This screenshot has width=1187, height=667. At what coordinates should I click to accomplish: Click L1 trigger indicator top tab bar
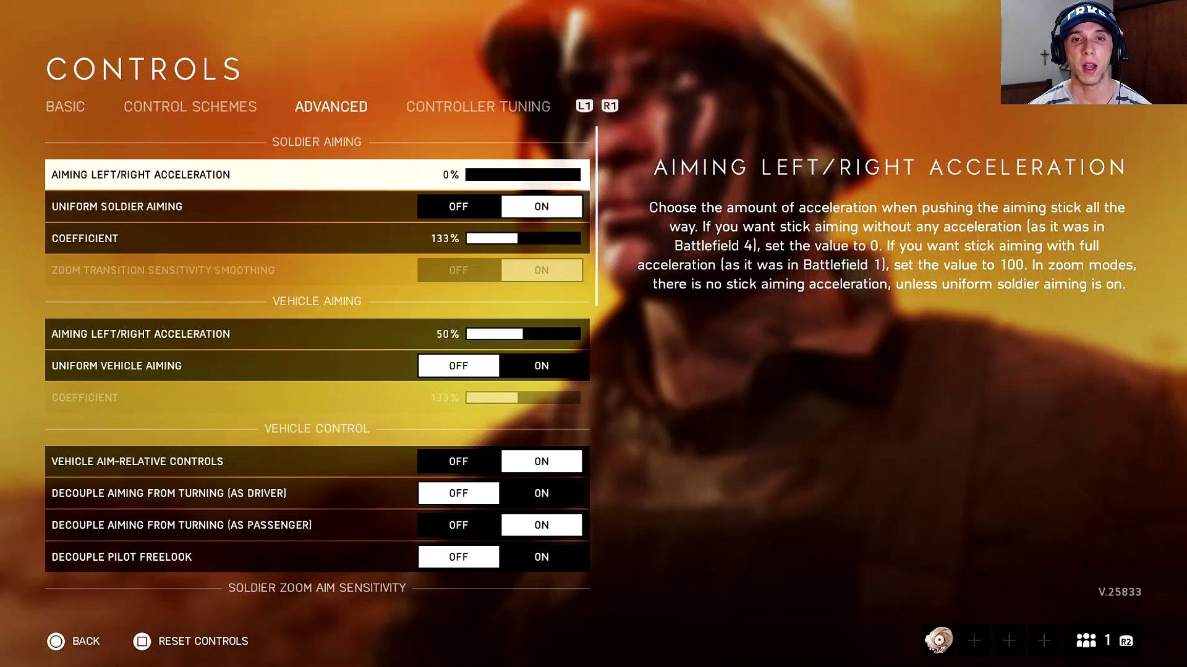click(583, 106)
